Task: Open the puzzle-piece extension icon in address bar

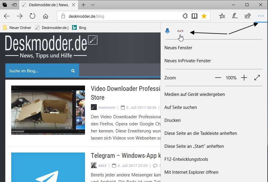Action: [185, 16]
